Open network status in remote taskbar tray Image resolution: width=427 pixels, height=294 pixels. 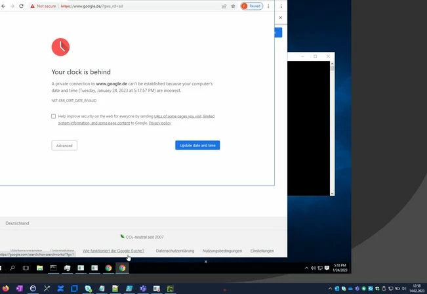(x=320, y=268)
